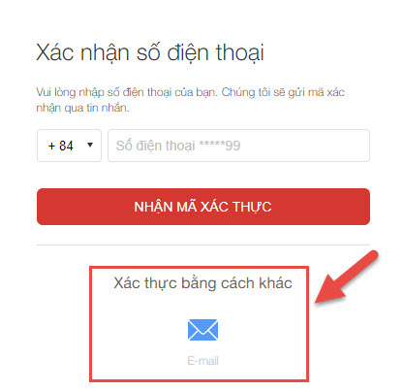
Task: Click the plus sign in the country code
Action: click(51, 147)
